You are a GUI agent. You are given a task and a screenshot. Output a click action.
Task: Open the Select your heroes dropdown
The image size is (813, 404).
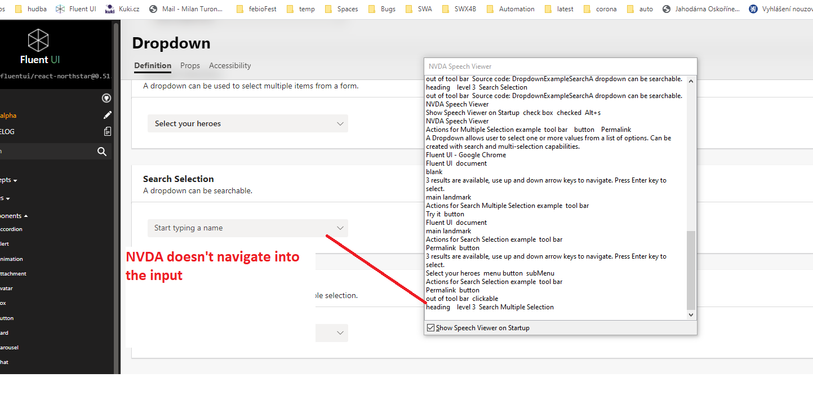click(247, 123)
